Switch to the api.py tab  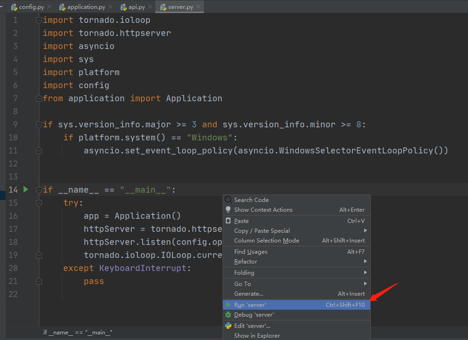(x=137, y=7)
